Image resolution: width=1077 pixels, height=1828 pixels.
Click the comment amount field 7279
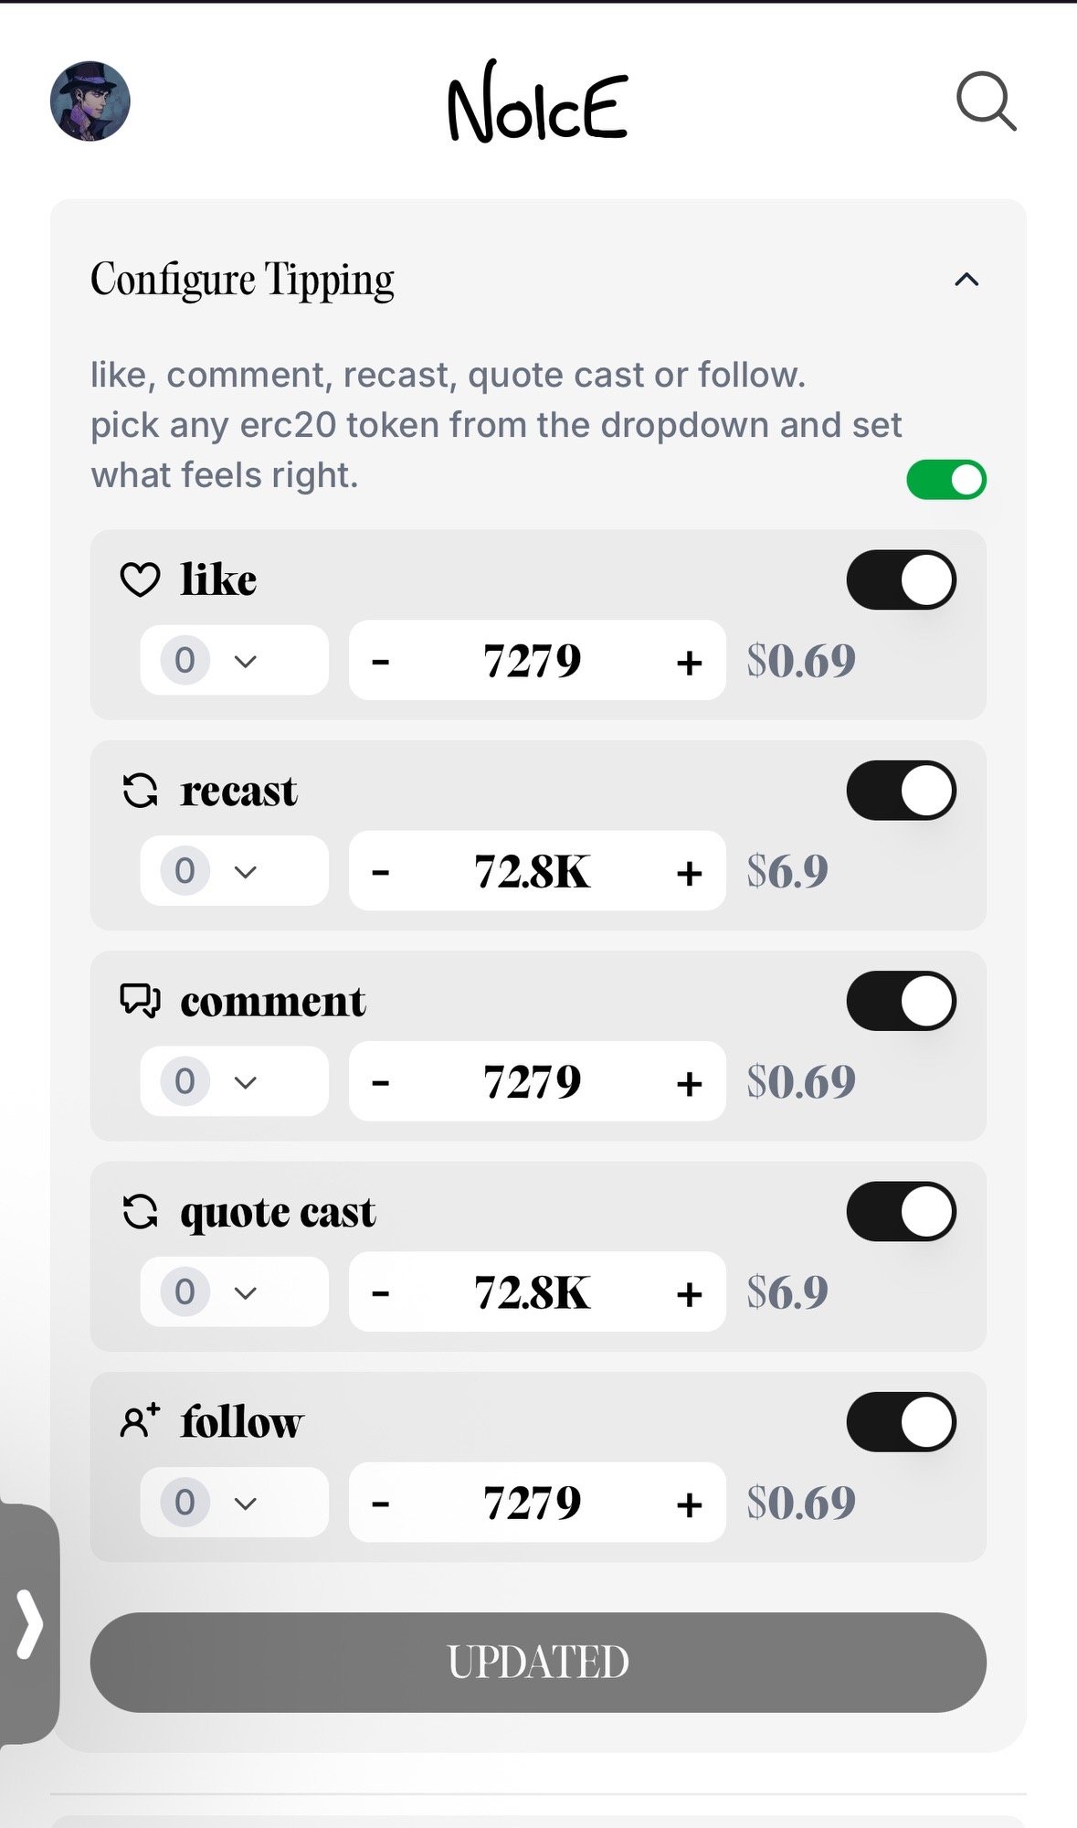[x=533, y=1082]
